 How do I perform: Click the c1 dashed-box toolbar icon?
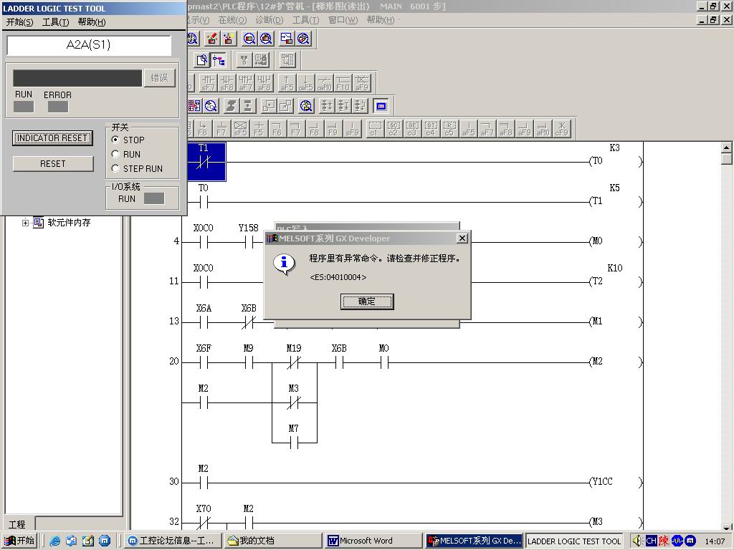point(375,128)
